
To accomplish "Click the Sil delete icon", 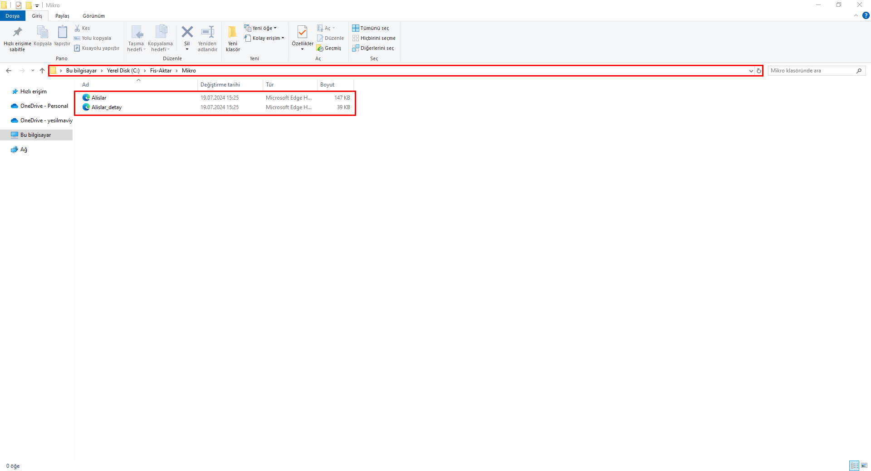I will [187, 33].
